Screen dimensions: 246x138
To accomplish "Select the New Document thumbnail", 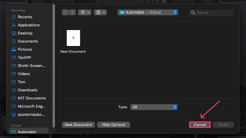I will point(73,38).
